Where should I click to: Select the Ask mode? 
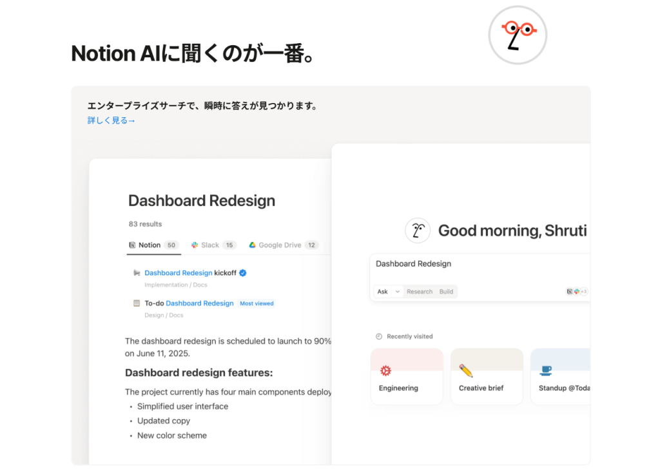tap(383, 292)
